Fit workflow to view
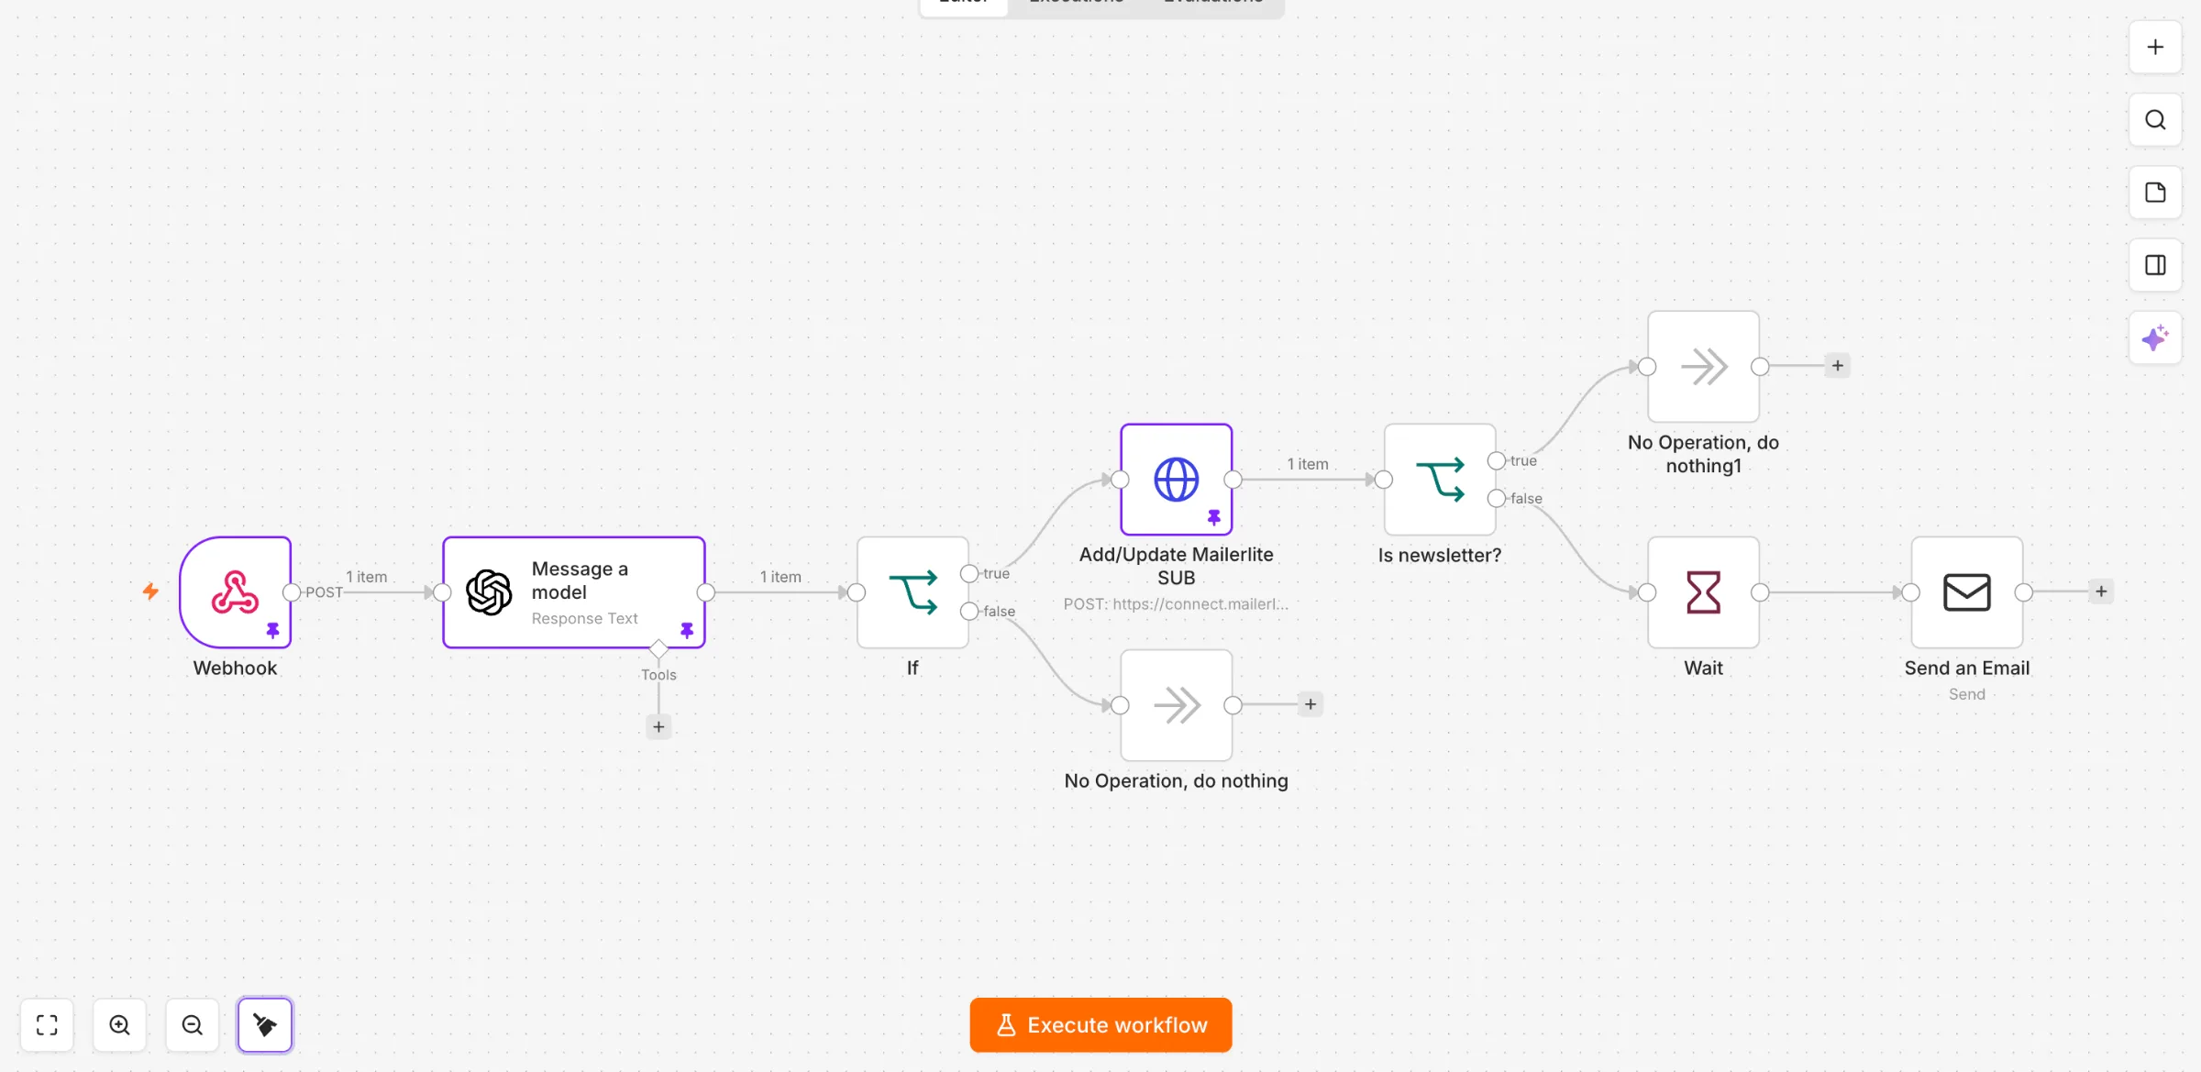Image resolution: width=2201 pixels, height=1072 pixels. (x=47, y=1024)
